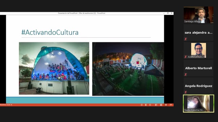Click muted mic icon on sara alejandra tile
Image resolution: width=218 pixels, height=122 pixels.
pyautogui.click(x=186, y=39)
